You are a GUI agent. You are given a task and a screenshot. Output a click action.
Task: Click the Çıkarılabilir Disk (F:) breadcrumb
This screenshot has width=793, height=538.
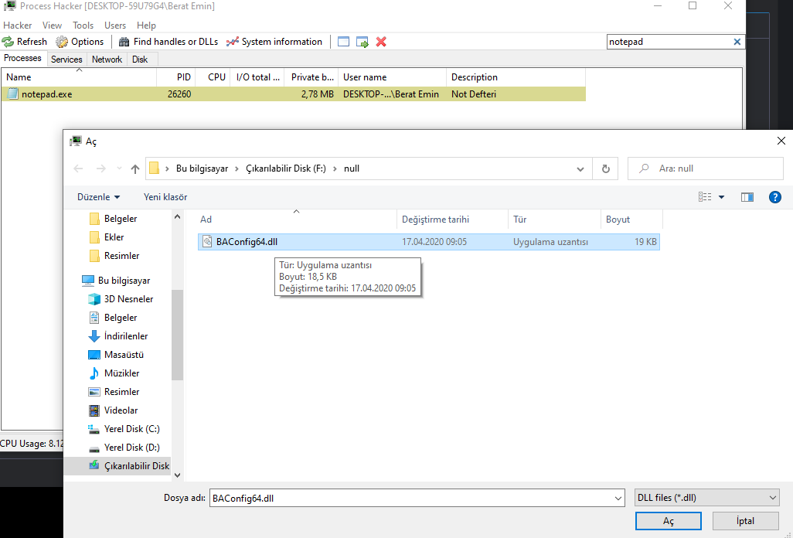pos(286,169)
